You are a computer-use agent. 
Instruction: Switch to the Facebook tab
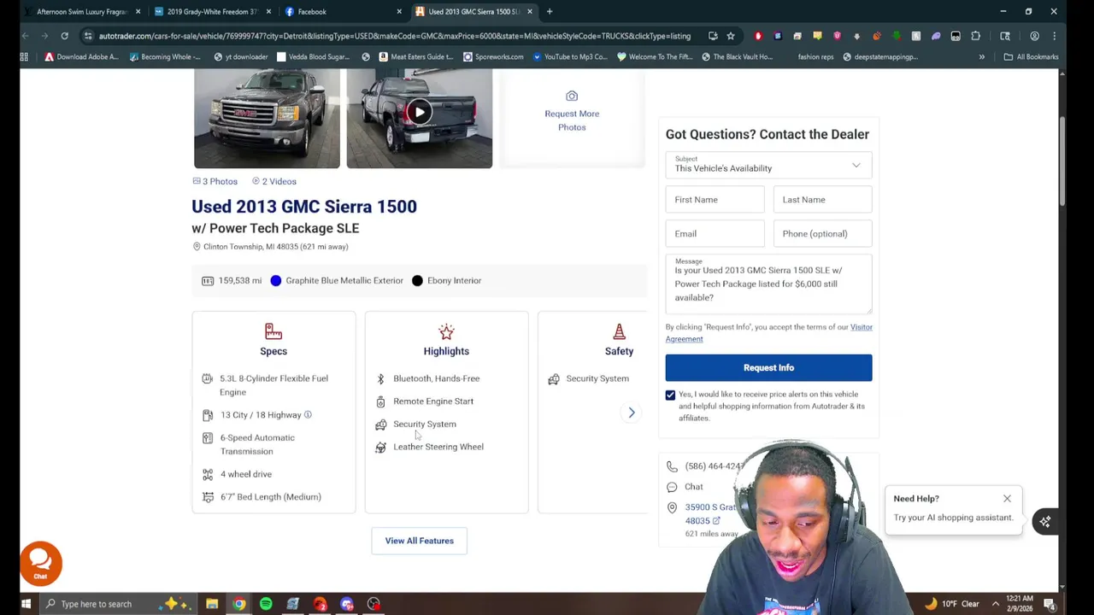tap(342, 12)
